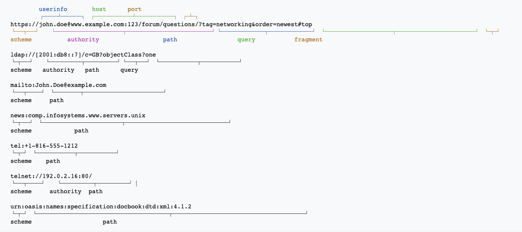Click the blue 'userinfo' label
Image resolution: width=522 pixels, height=232 pixels.
coord(53,9)
